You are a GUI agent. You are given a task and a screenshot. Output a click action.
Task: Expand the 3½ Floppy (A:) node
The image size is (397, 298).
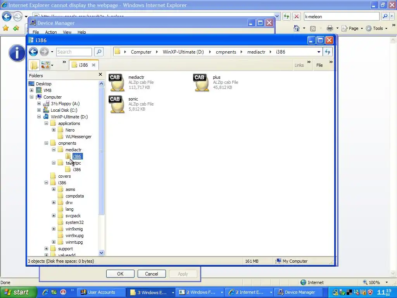[39, 103]
